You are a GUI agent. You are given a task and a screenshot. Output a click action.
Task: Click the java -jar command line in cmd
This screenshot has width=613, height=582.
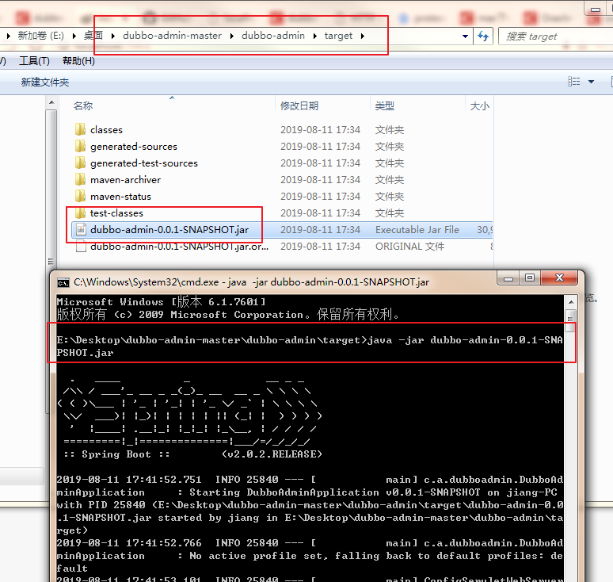pos(310,346)
